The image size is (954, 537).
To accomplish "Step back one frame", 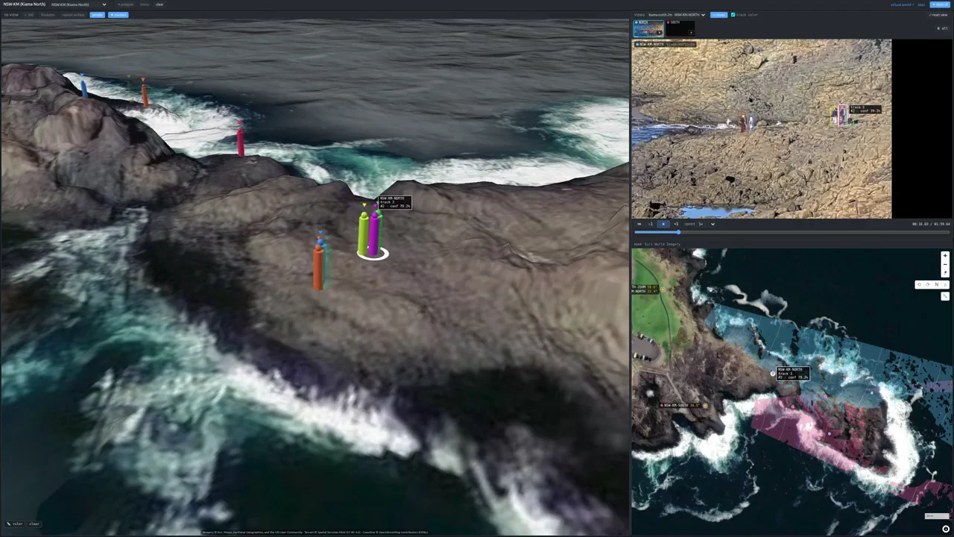I will (651, 224).
